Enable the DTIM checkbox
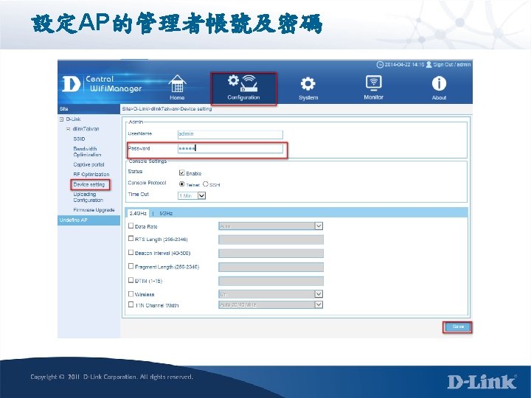 click(x=131, y=280)
